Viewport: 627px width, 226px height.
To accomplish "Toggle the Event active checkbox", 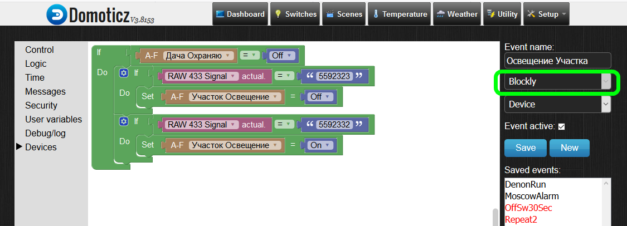I will pos(562,127).
